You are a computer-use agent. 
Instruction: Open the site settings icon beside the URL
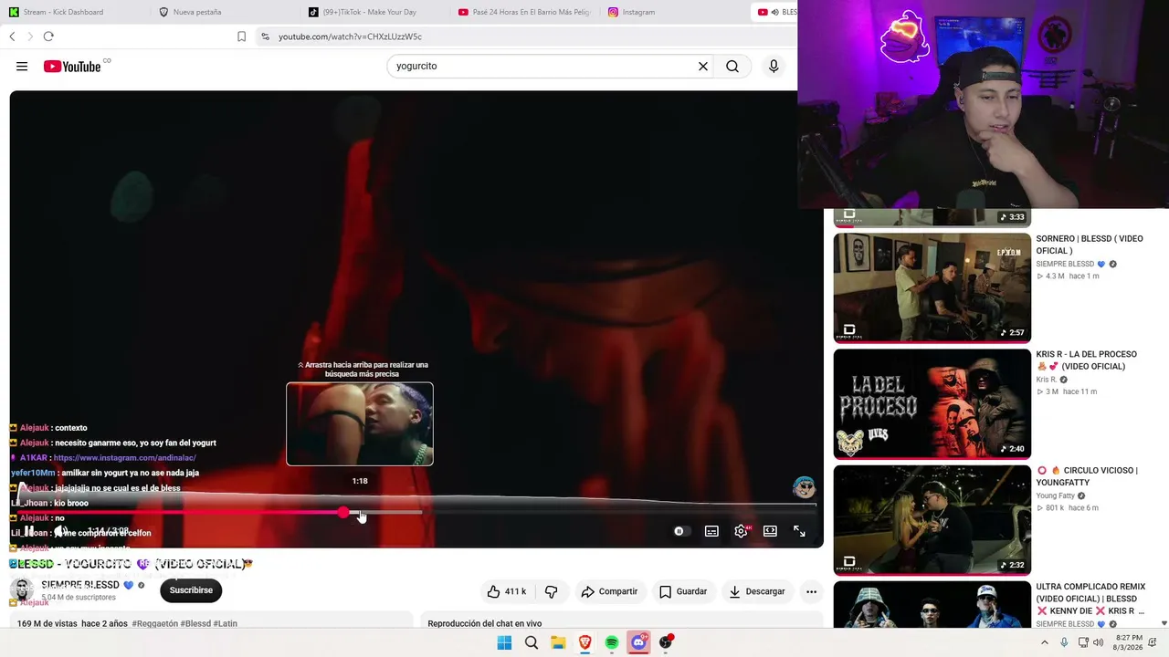pyautogui.click(x=265, y=36)
